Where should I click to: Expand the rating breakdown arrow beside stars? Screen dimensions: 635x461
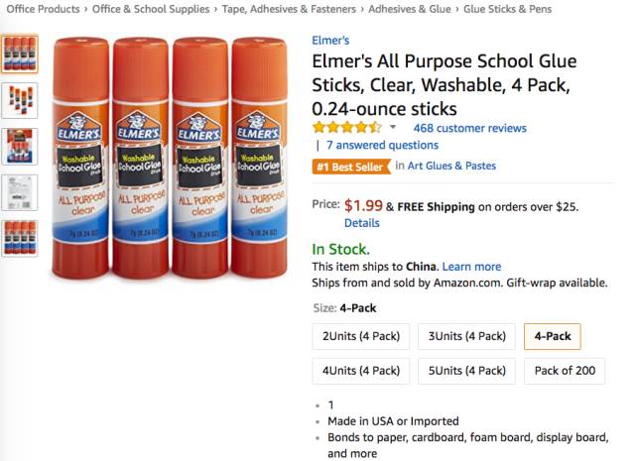tap(393, 128)
